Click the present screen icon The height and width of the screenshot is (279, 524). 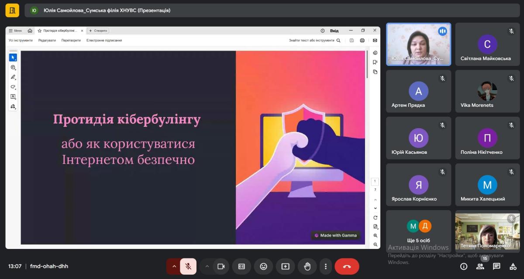pyautogui.click(x=285, y=266)
